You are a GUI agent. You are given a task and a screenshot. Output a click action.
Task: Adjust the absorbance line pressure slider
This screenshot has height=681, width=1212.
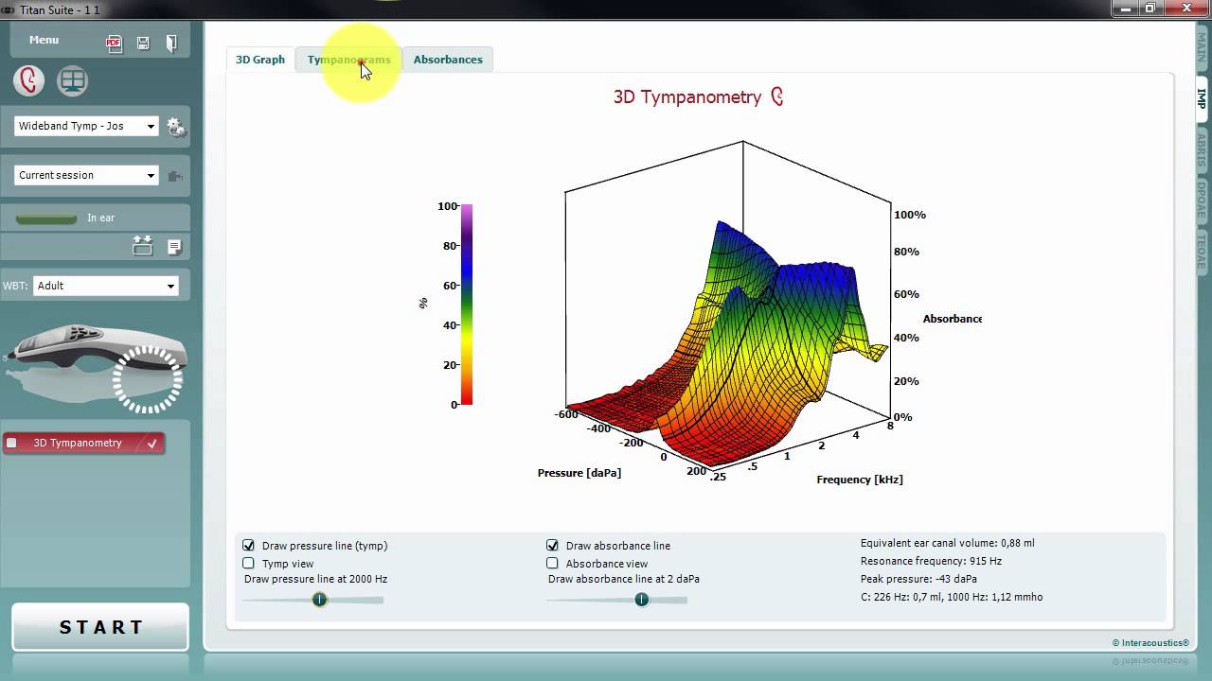pos(642,600)
